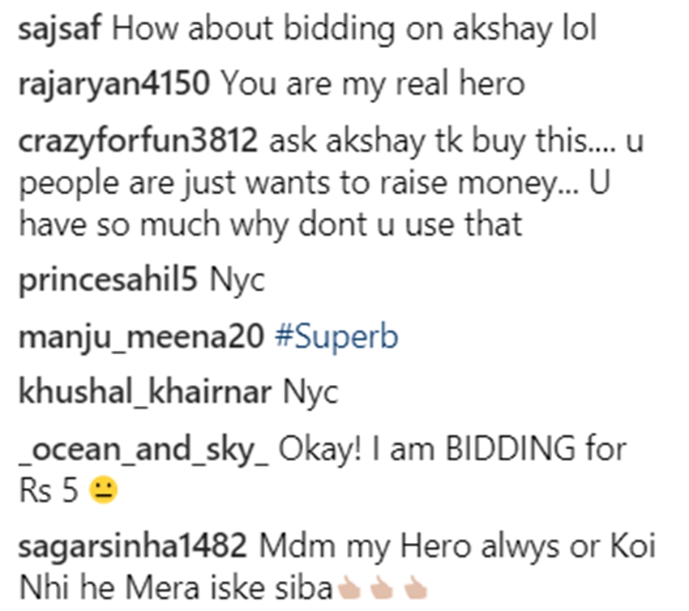The width and height of the screenshot is (689, 611).
Task: Click the "Nyc" comment by khushal_khairnar
Action: click(310, 391)
